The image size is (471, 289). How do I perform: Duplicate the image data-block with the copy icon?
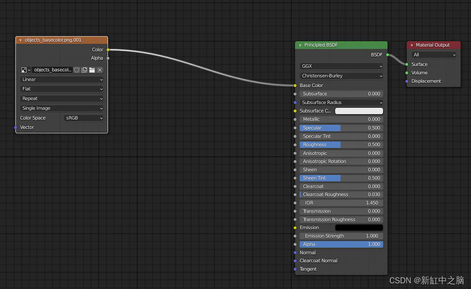84,70
